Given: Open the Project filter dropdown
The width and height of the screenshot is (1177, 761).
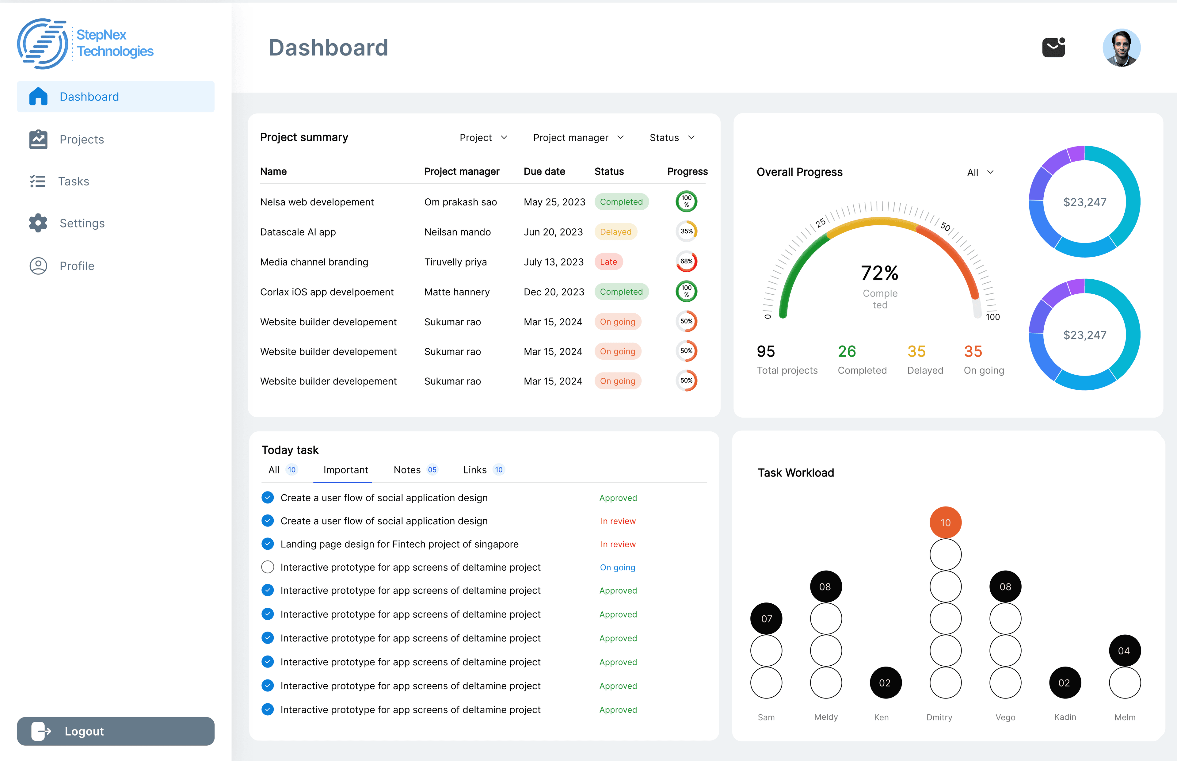Looking at the screenshot, I should pos(483,137).
